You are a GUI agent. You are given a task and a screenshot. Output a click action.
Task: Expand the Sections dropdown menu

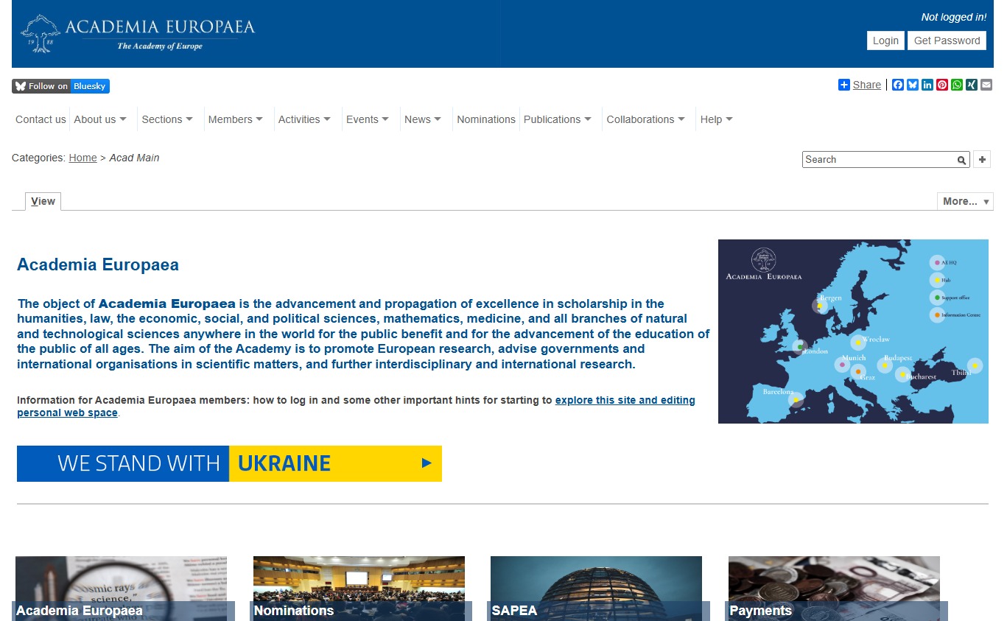pyautogui.click(x=167, y=119)
